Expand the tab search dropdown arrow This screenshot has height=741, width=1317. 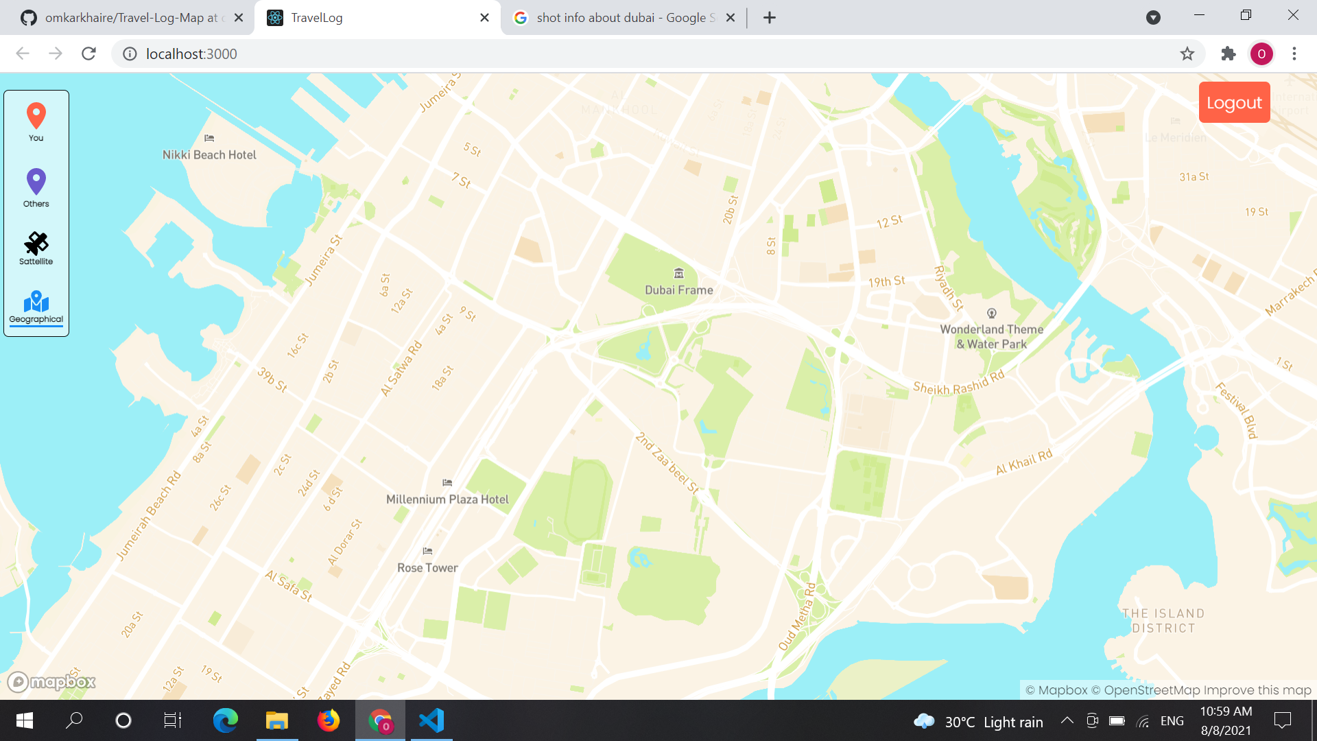[1153, 18]
